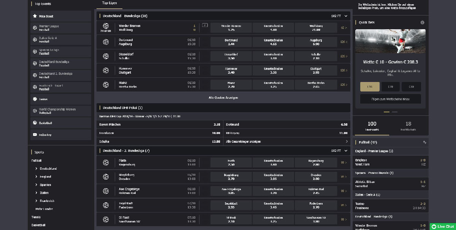Click live stream icon for Werder Bremen match
This screenshot has width=456, height=230.
click(x=205, y=25)
